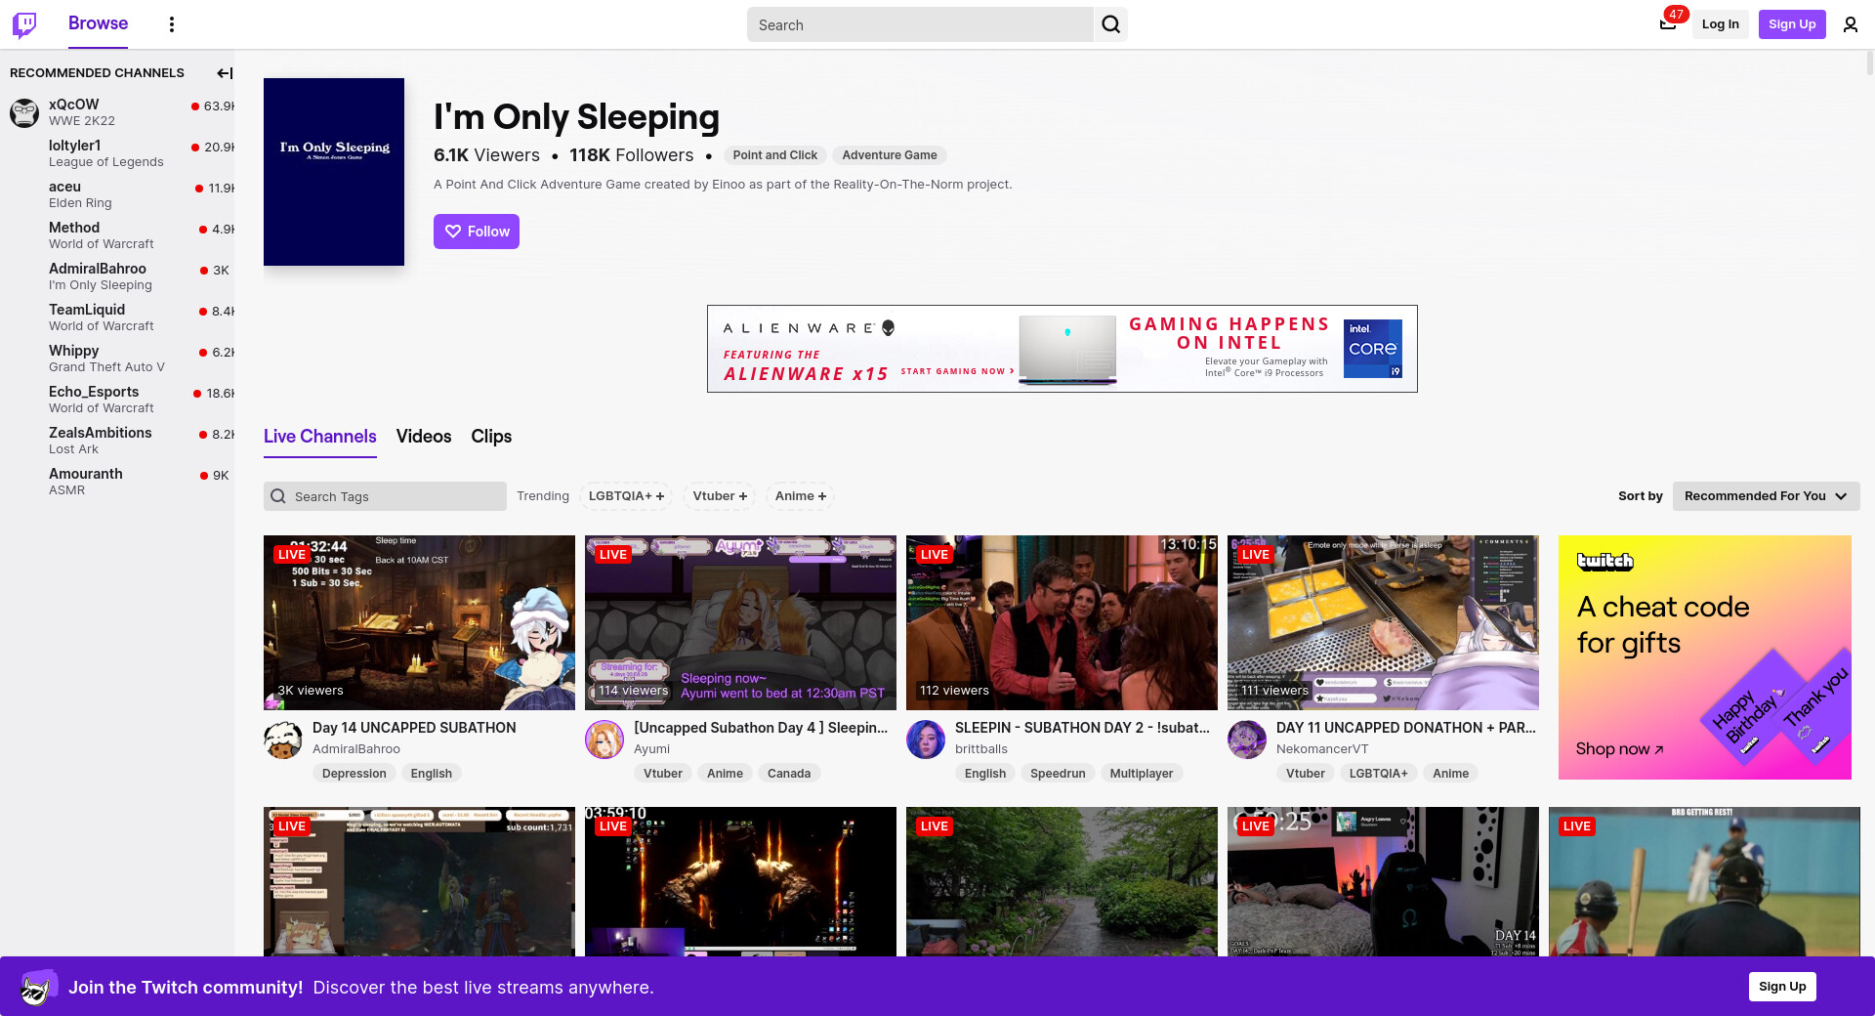Add the LGBTQIA+ trending tag filter

(626, 496)
